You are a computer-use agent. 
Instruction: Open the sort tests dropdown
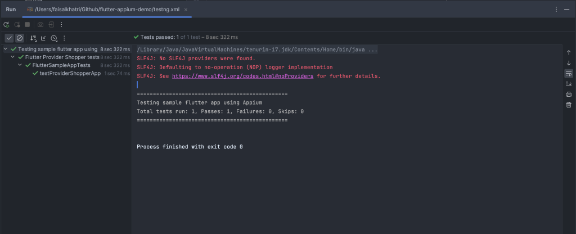tap(33, 38)
